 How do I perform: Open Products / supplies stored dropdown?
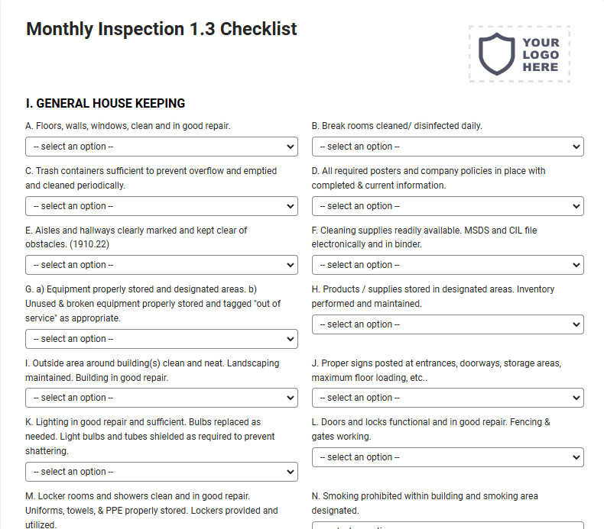447,324
